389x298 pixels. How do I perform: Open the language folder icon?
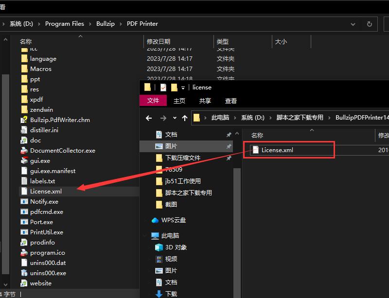click(24, 58)
